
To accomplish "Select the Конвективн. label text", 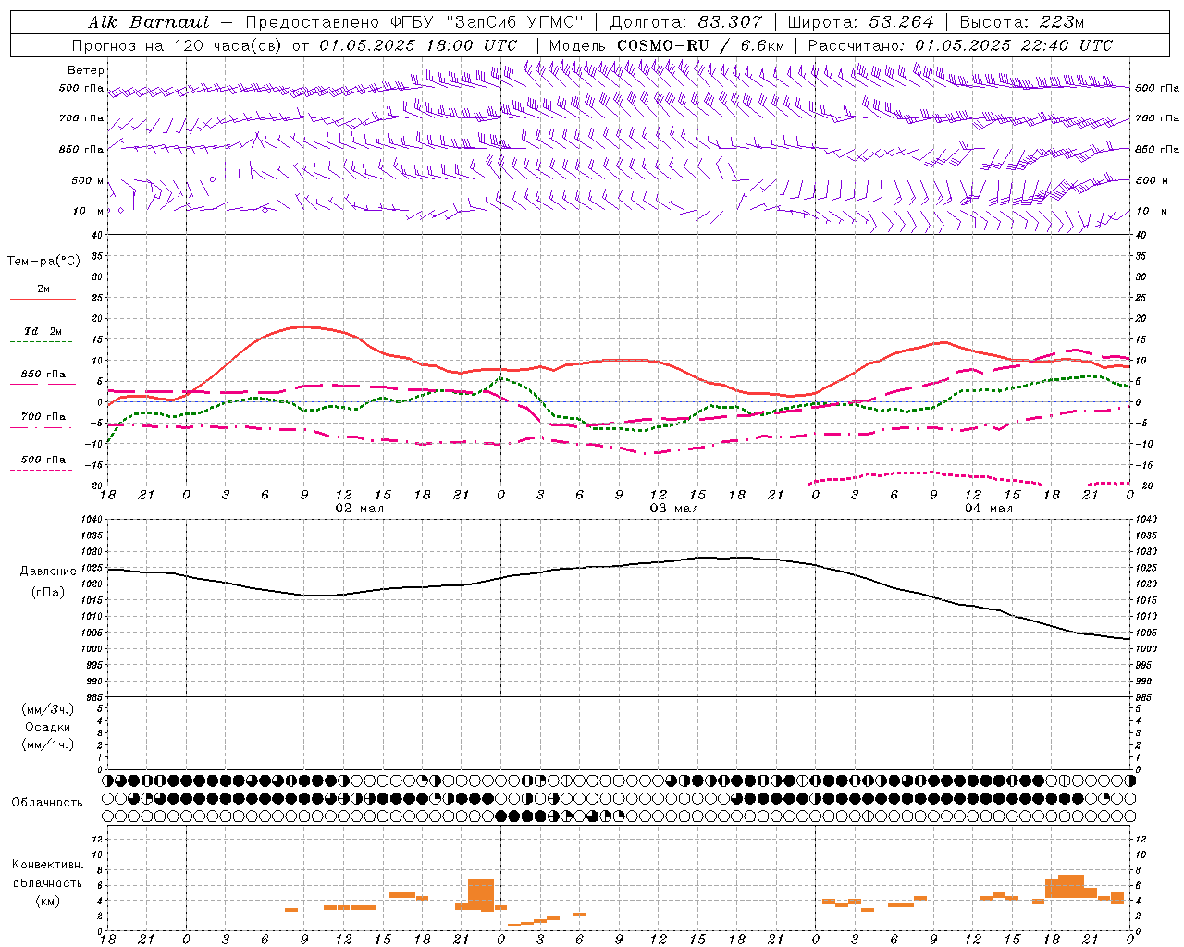I will pyautogui.click(x=48, y=865).
